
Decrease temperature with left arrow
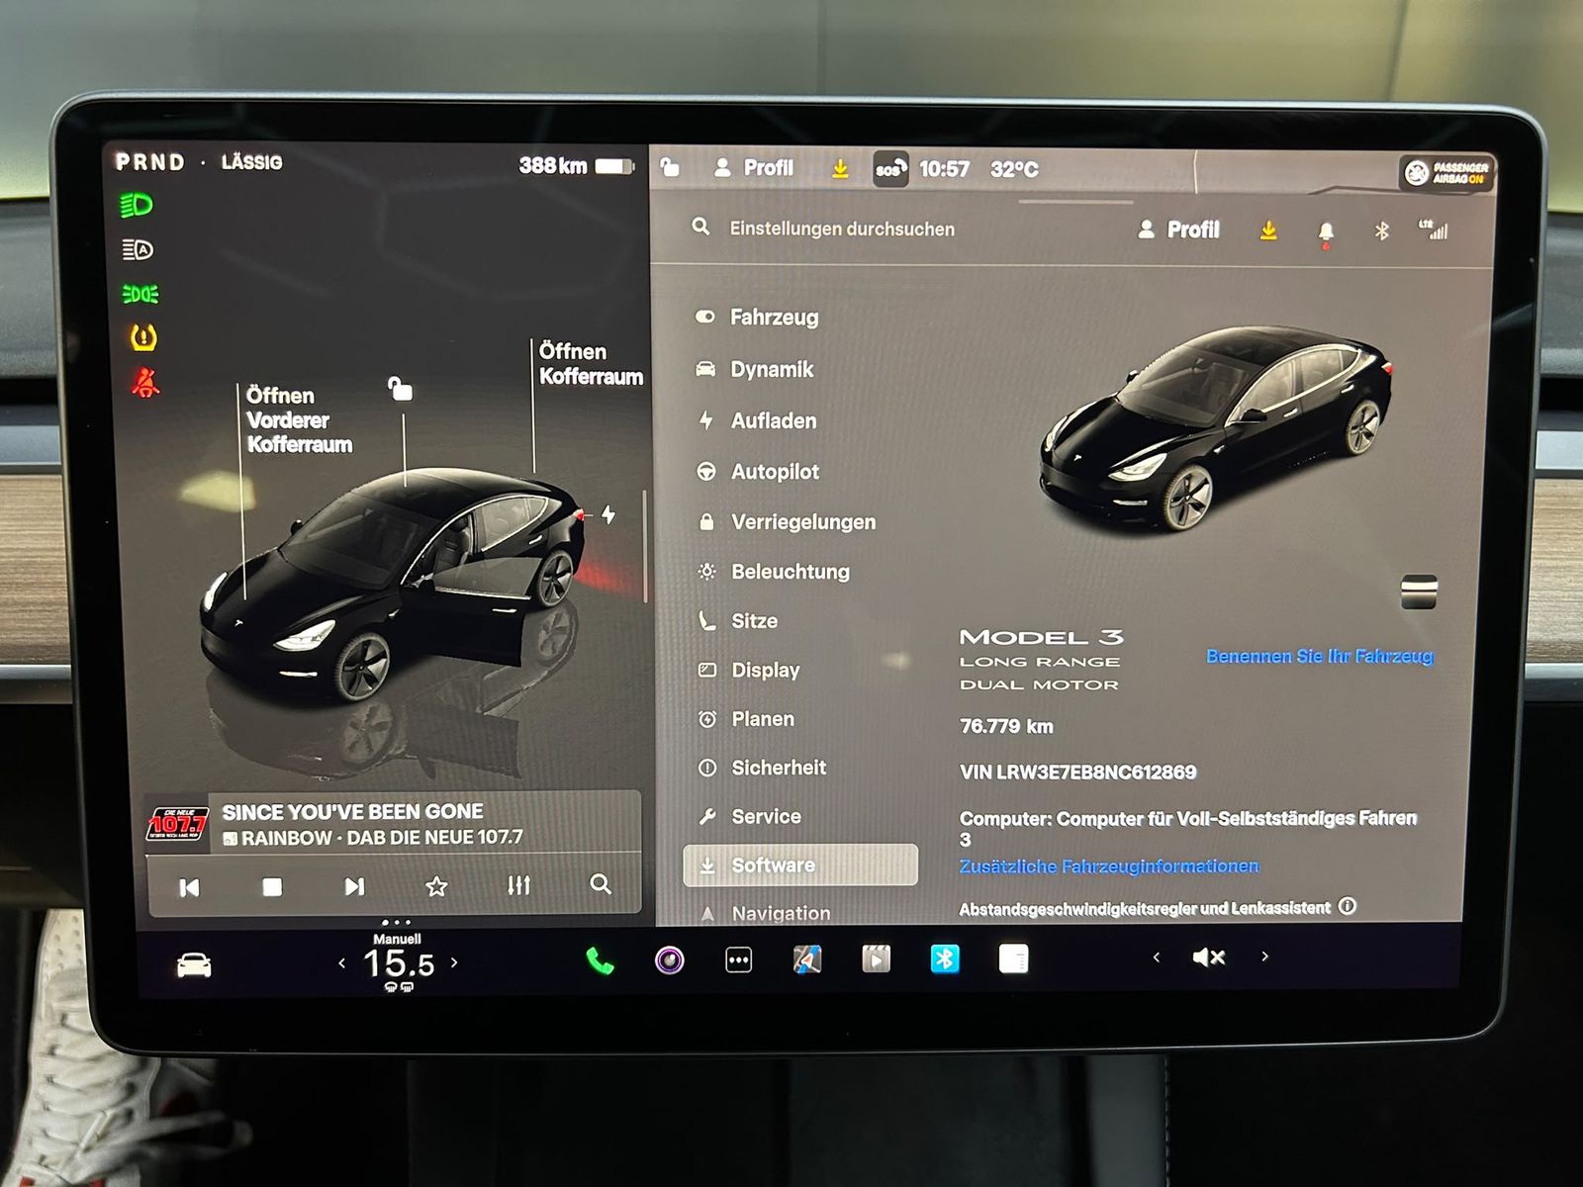[x=342, y=962]
